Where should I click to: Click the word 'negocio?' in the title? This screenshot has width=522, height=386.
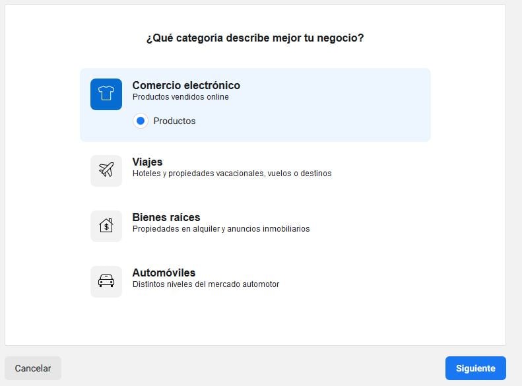click(x=341, y=38)
